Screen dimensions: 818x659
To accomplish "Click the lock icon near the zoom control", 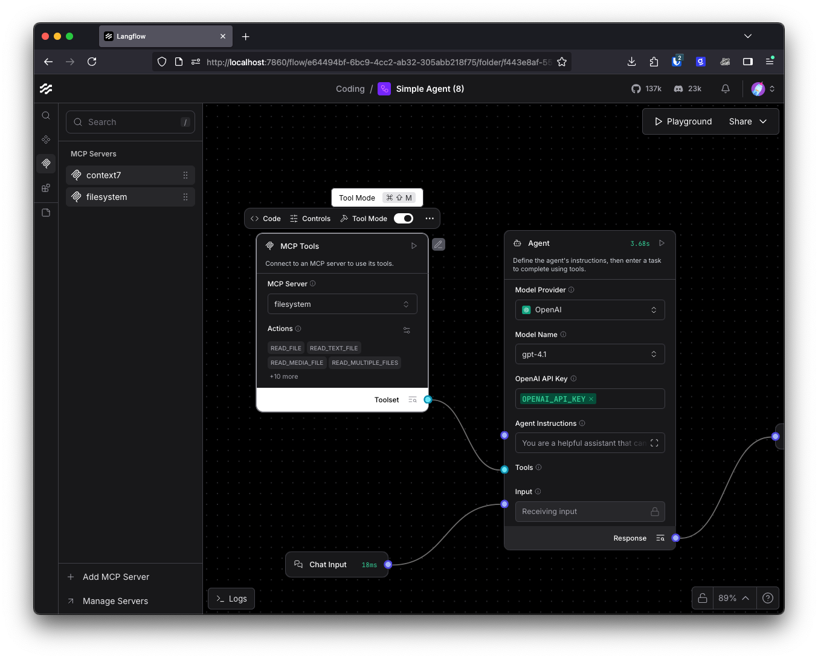I will pyautogui.click(x=702, y=598).
